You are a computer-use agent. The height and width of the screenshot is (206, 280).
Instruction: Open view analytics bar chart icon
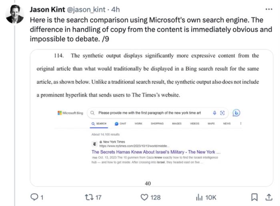click(x=199, y=198)
